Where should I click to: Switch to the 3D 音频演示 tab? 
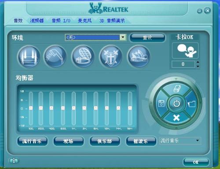tap(112, 21)
